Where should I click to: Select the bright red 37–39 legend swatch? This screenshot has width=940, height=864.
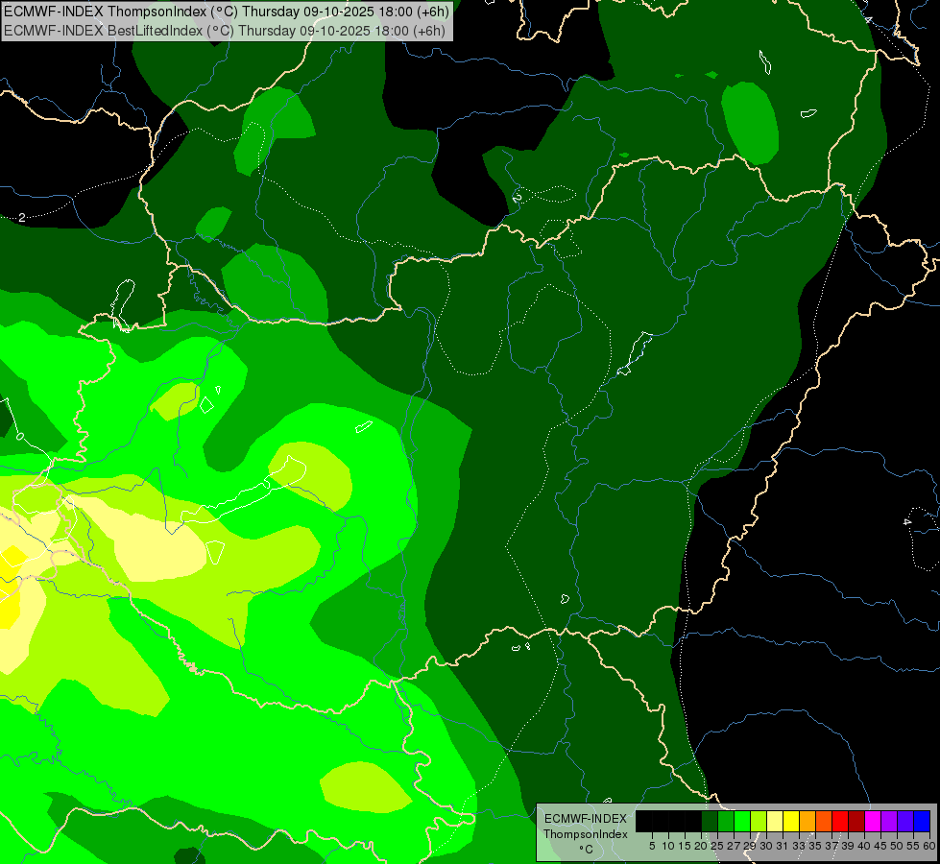840,821
